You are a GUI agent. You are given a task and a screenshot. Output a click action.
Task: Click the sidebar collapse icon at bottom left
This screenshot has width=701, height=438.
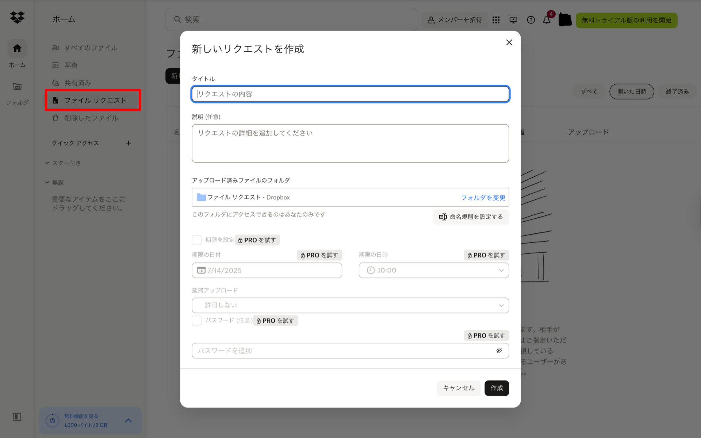click(x=17, y=416)
